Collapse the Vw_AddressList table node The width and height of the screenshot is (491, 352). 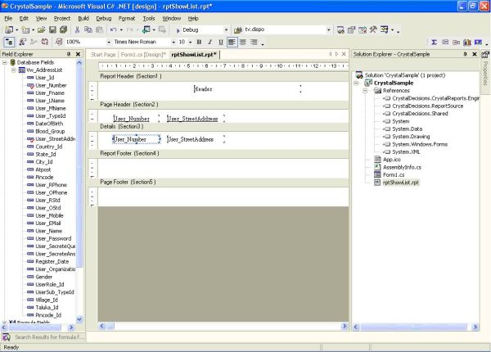tap(13, 70)
